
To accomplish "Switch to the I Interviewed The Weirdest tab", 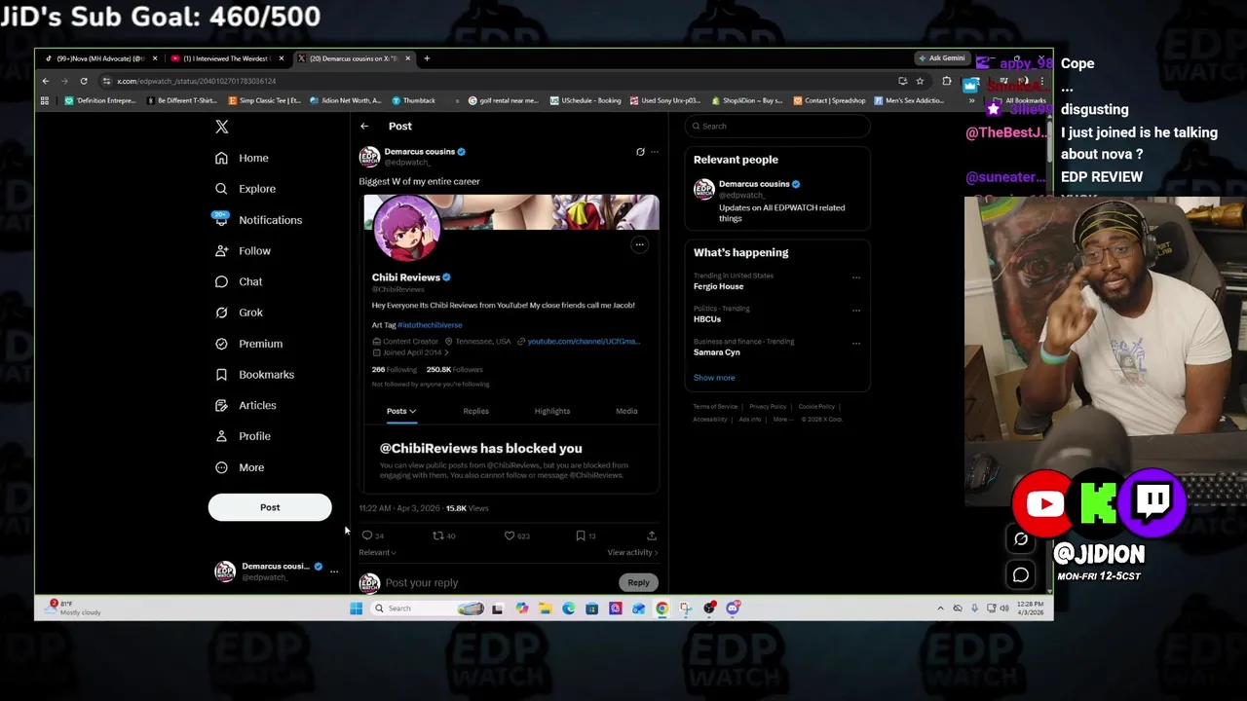I will (x=226, y=58).
